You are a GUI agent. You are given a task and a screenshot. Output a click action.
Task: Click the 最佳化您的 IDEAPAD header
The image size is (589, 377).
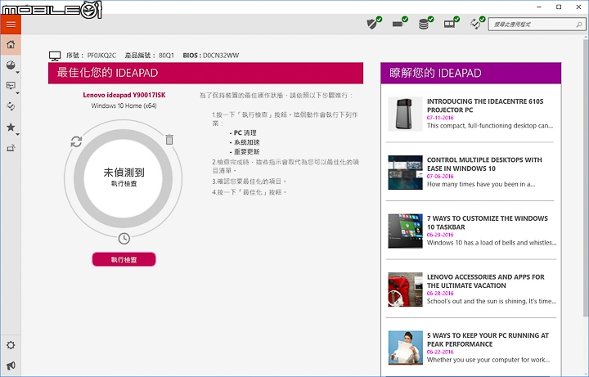coord(205,73)
